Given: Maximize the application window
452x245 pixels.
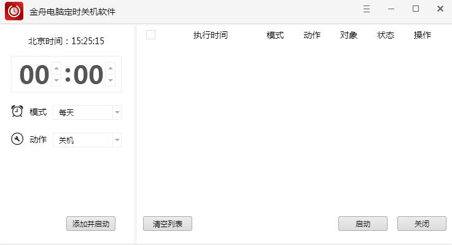Looking at the screenshot, I should point(416,9).
